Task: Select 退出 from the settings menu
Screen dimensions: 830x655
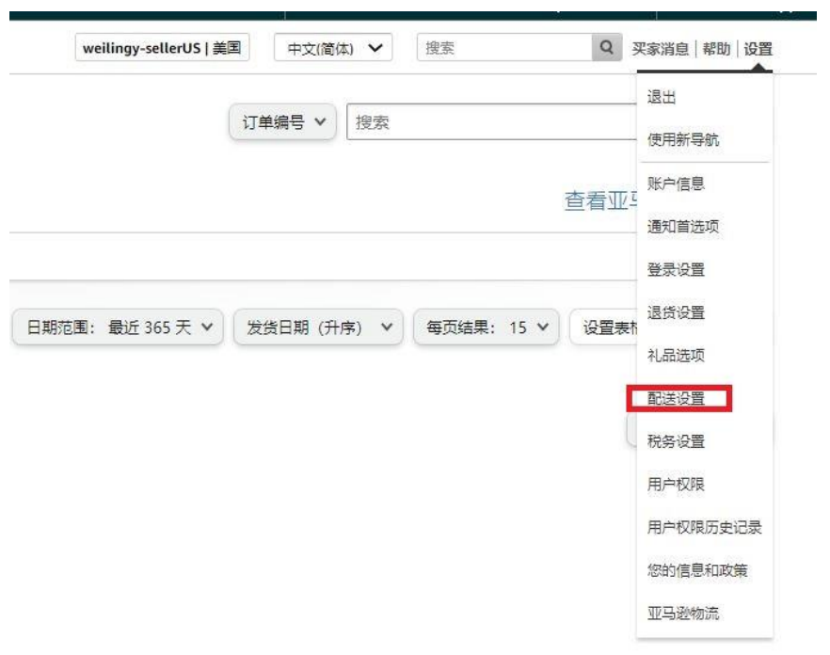Action: click(662, 98)
